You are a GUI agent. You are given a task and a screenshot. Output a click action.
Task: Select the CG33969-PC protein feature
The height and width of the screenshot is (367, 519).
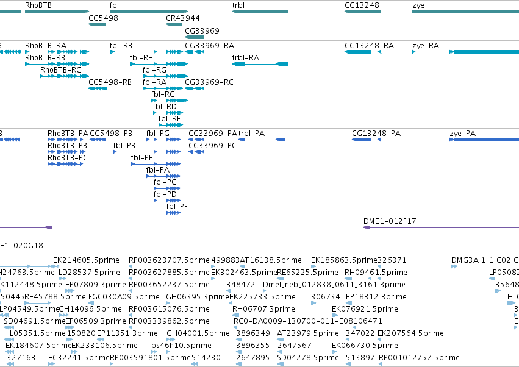(x=196, y=152)
